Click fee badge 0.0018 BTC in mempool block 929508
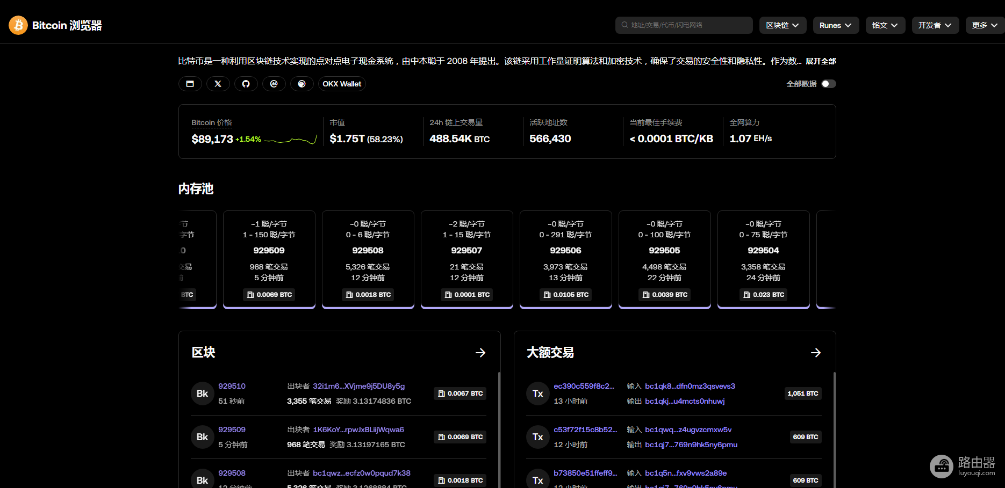 coord(368,295)
